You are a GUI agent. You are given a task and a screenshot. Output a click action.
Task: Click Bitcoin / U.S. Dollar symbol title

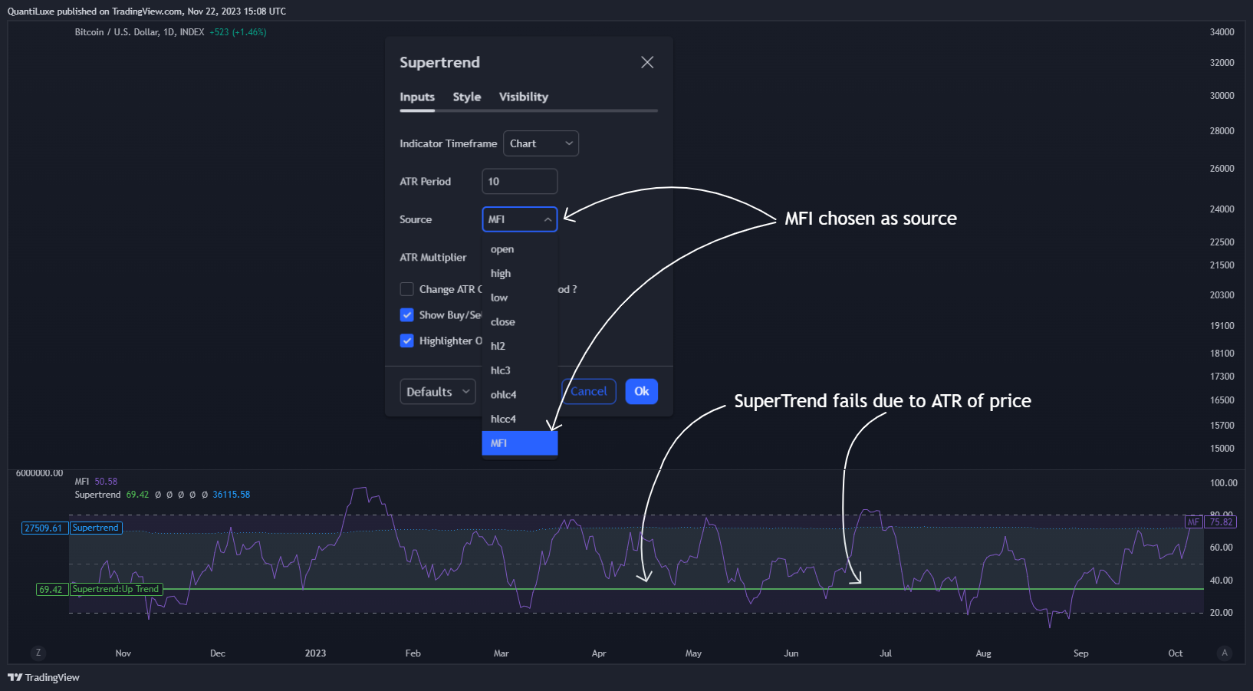click(117, 32)
